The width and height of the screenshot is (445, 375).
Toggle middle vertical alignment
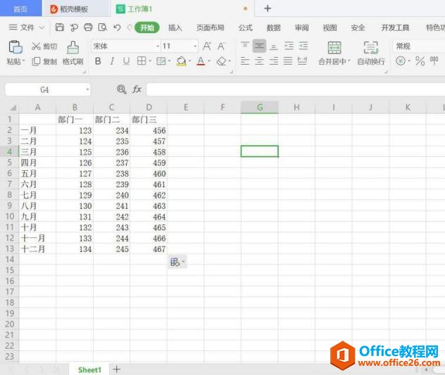pos(259,46)
